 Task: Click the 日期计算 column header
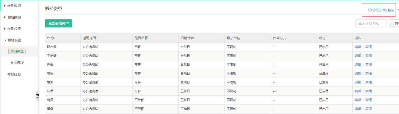(x=187, y=38)
